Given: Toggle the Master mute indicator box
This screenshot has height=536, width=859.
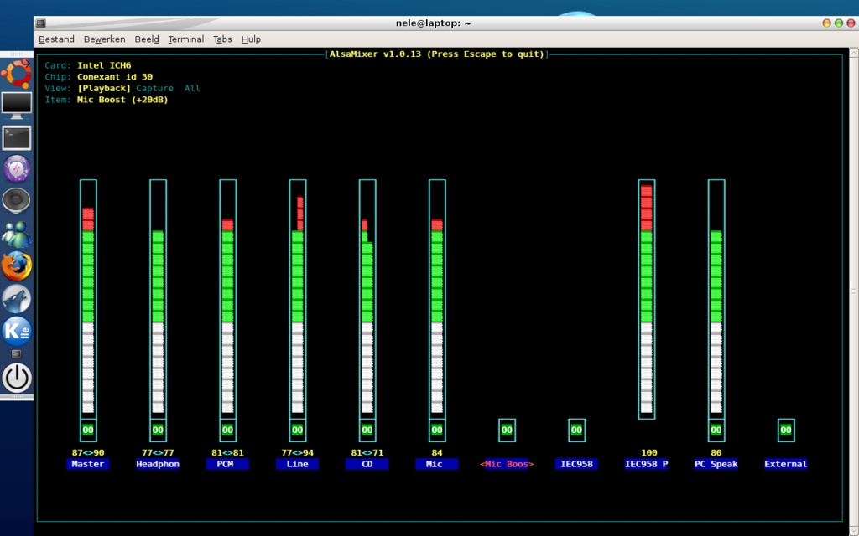Looking at the screenshot, I should click(x=87, y=430).
